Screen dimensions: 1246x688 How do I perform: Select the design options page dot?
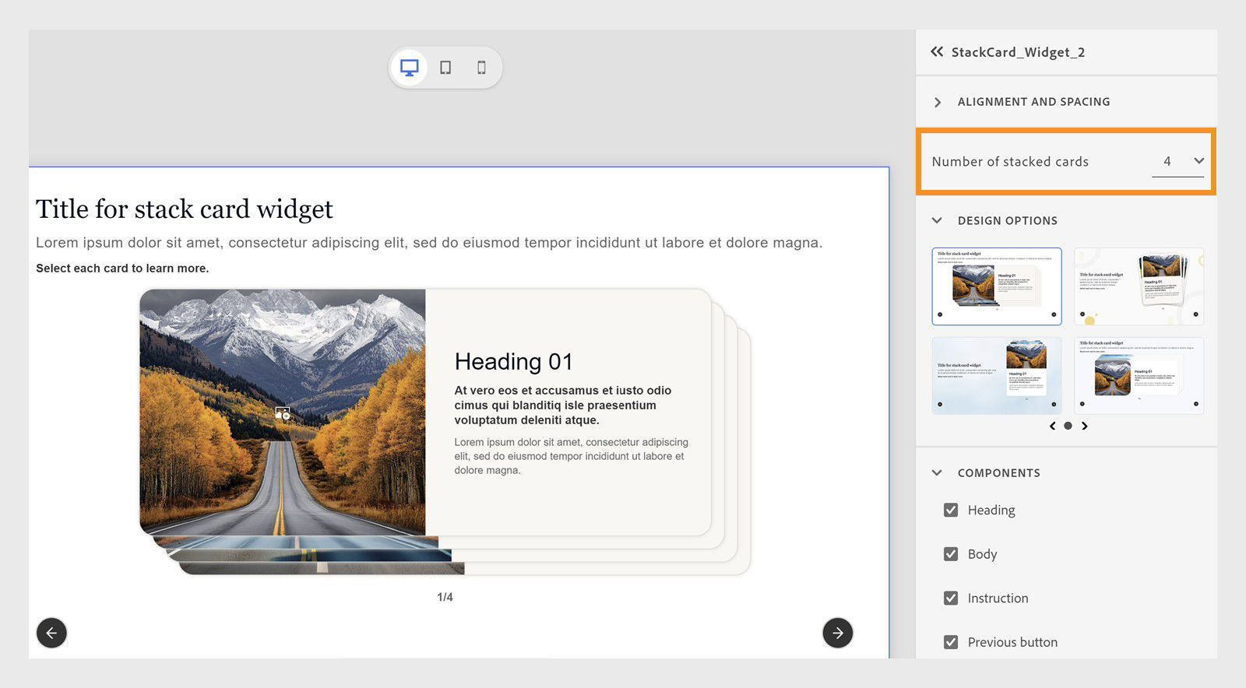click(x=1068, y=426)
